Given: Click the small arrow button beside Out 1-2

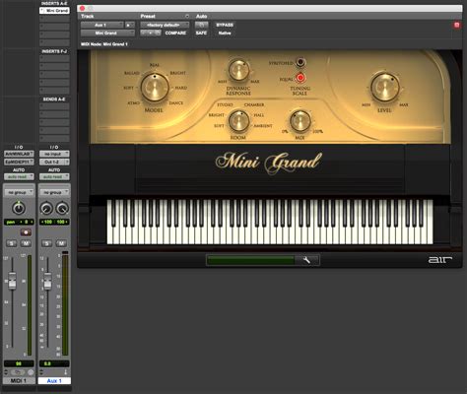Looking at the screenshot, I should [x=67, y=162].
